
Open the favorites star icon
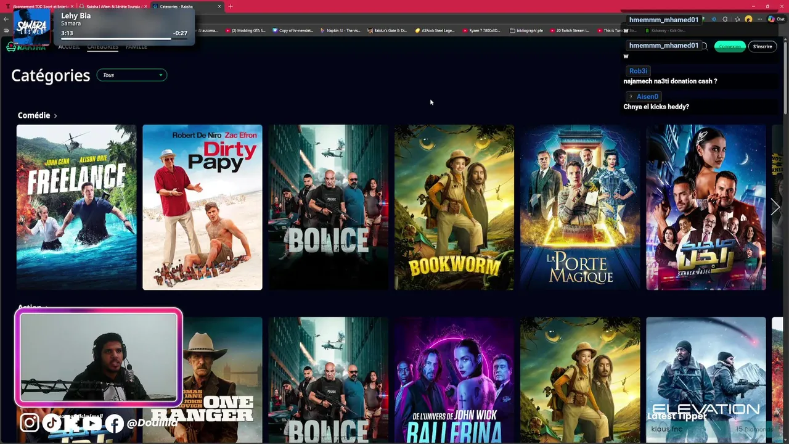[x=737, y=19]
